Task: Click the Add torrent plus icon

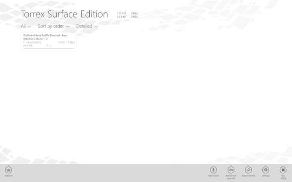Action: [213, 170]
